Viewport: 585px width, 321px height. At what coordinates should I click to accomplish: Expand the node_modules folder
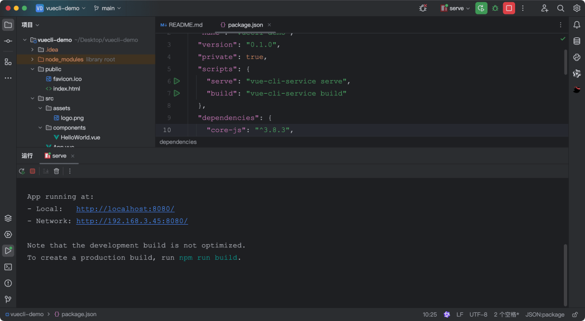click(32, 60)
